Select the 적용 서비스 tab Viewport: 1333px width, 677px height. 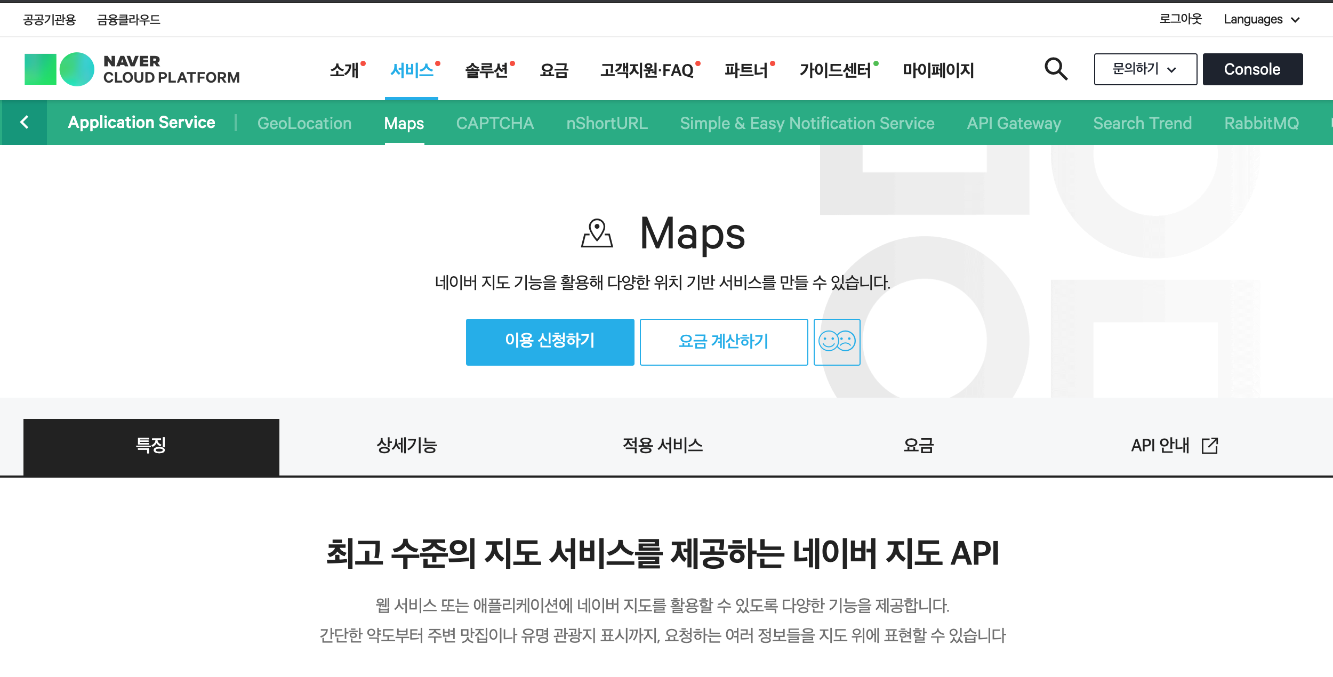click(663, 446)
